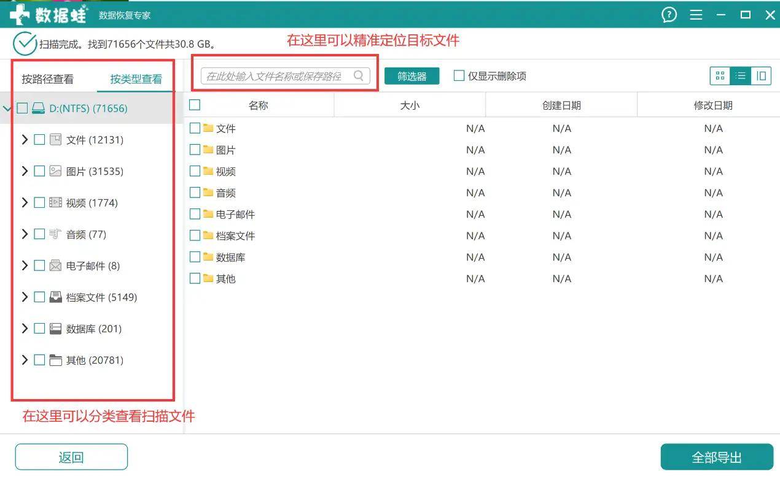
Task: Expand the 图片 (31535) tree node
Action: [x=26, y=171]
